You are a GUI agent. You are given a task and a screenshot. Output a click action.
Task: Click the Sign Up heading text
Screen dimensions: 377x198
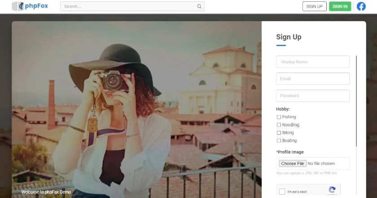pyautogui.click(x=289, y=37)
